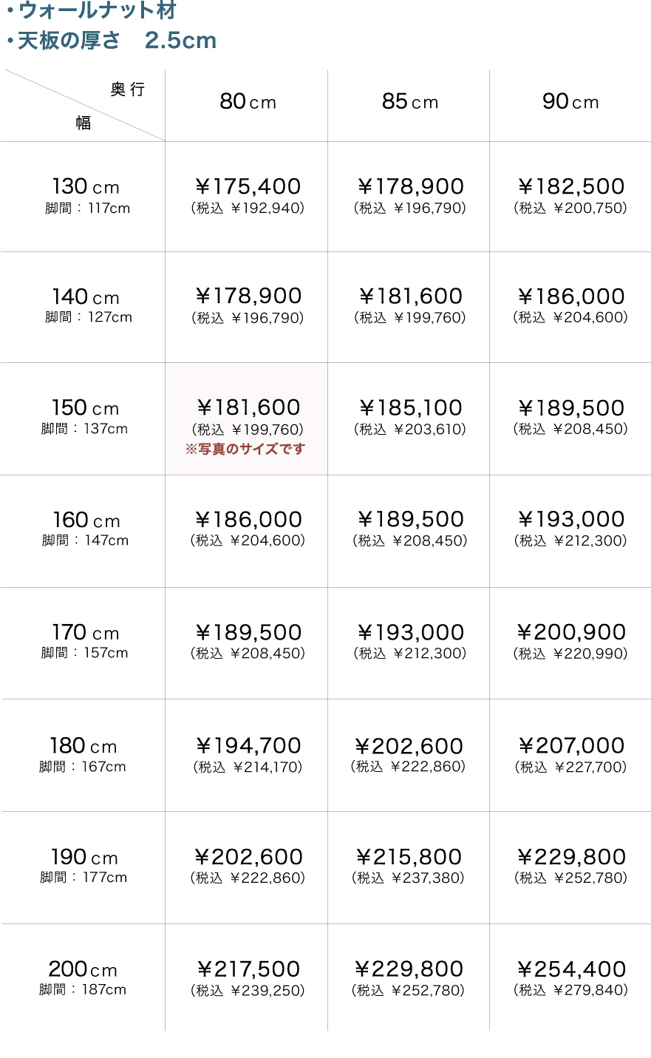This screenshot has height=1058, width=651.
Task: Click the ¥200,900 price
Action: (x=571, y=632)
